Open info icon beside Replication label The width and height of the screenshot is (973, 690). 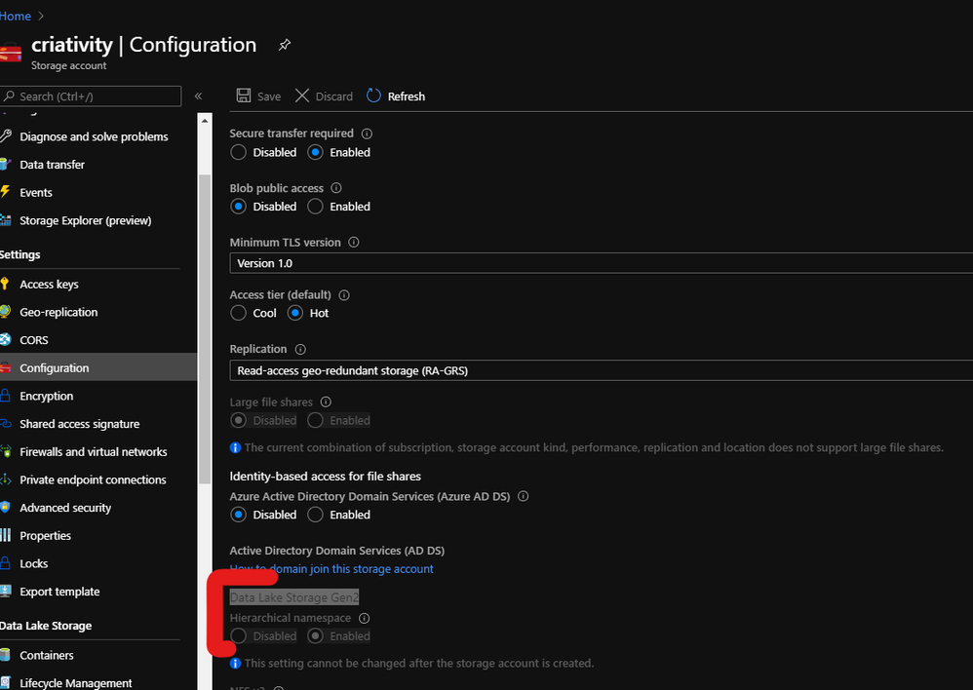pyautogui.click(x=300, y=349)
